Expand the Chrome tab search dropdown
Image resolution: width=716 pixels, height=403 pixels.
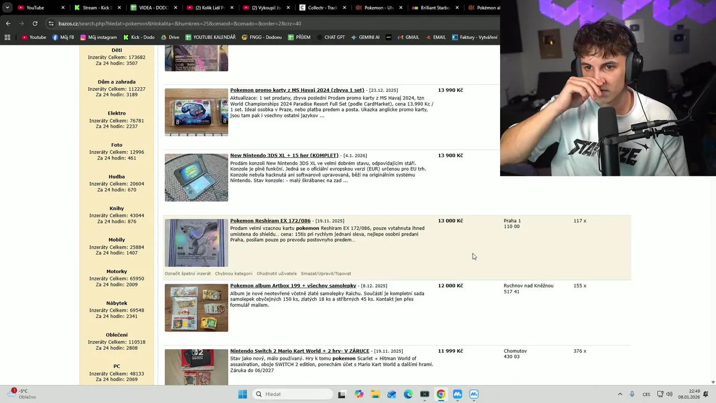pos(7,8)
